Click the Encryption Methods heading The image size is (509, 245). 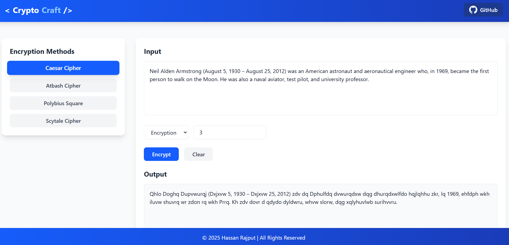[42, 51]
